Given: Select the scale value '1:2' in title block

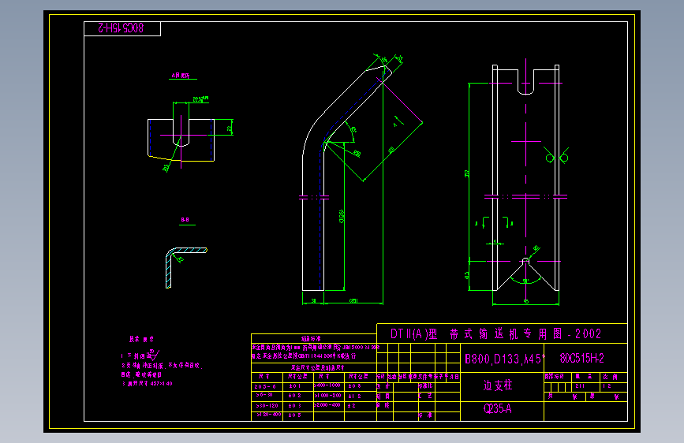Looking at the screenshot, I should (607, 386).
